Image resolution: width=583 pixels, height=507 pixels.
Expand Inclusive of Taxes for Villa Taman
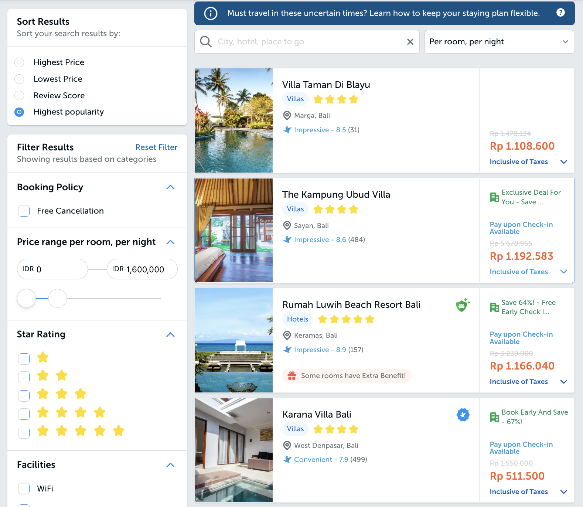pyautogui.click(x=563, y=162)
